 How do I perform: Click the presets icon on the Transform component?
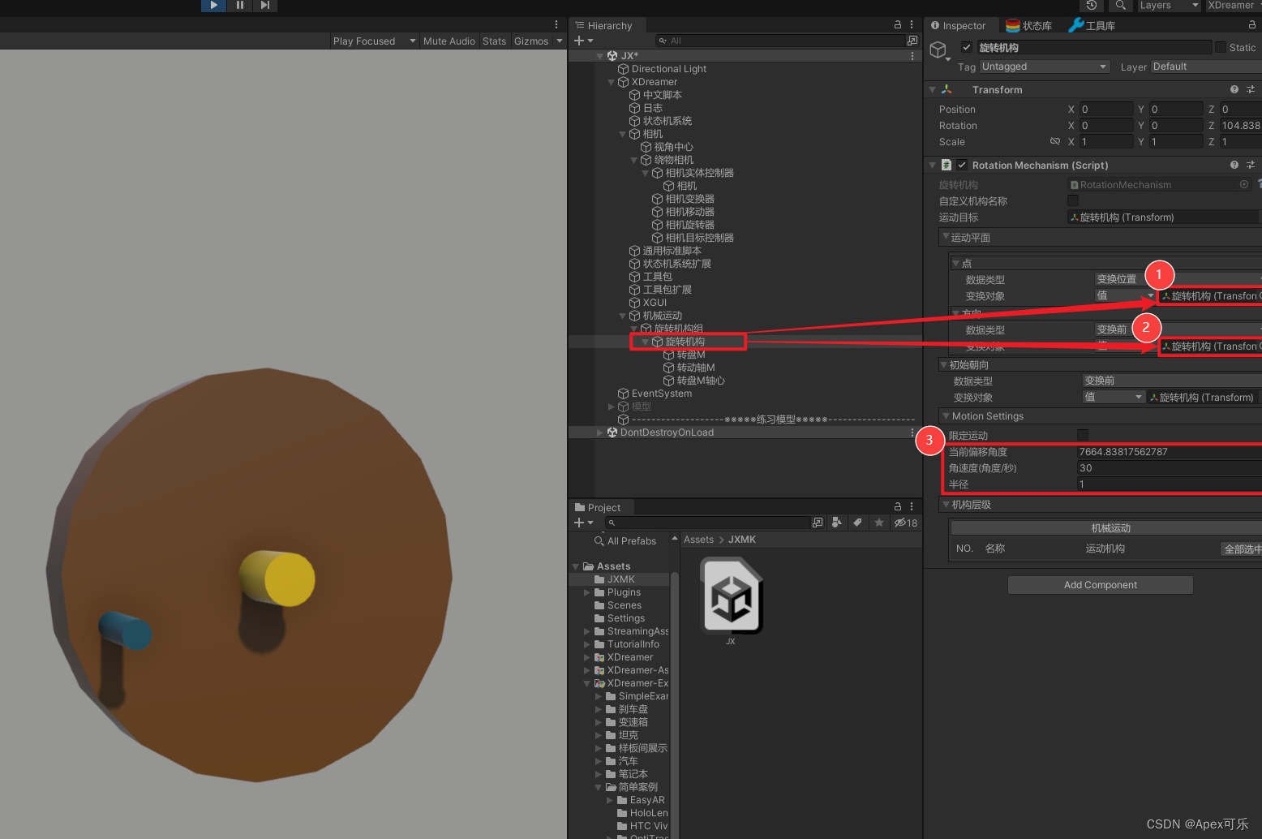(1251, 89)
